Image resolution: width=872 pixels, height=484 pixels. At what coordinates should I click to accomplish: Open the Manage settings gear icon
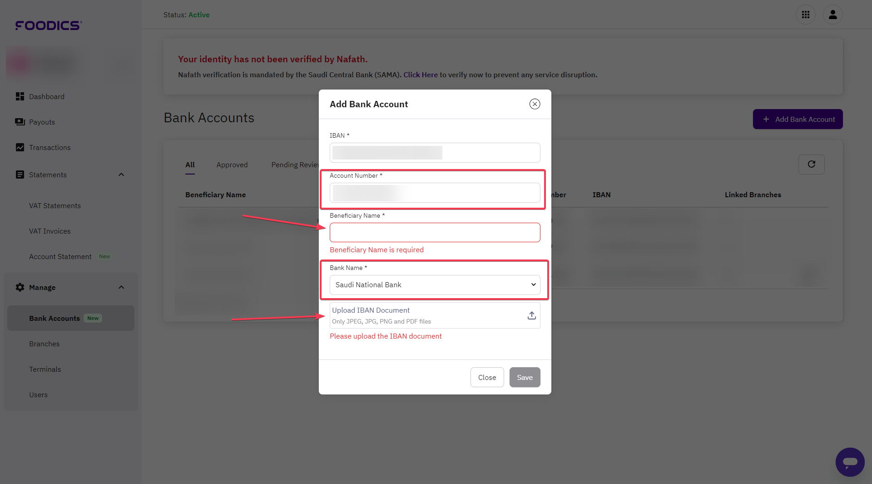click(x=20, y=287)
